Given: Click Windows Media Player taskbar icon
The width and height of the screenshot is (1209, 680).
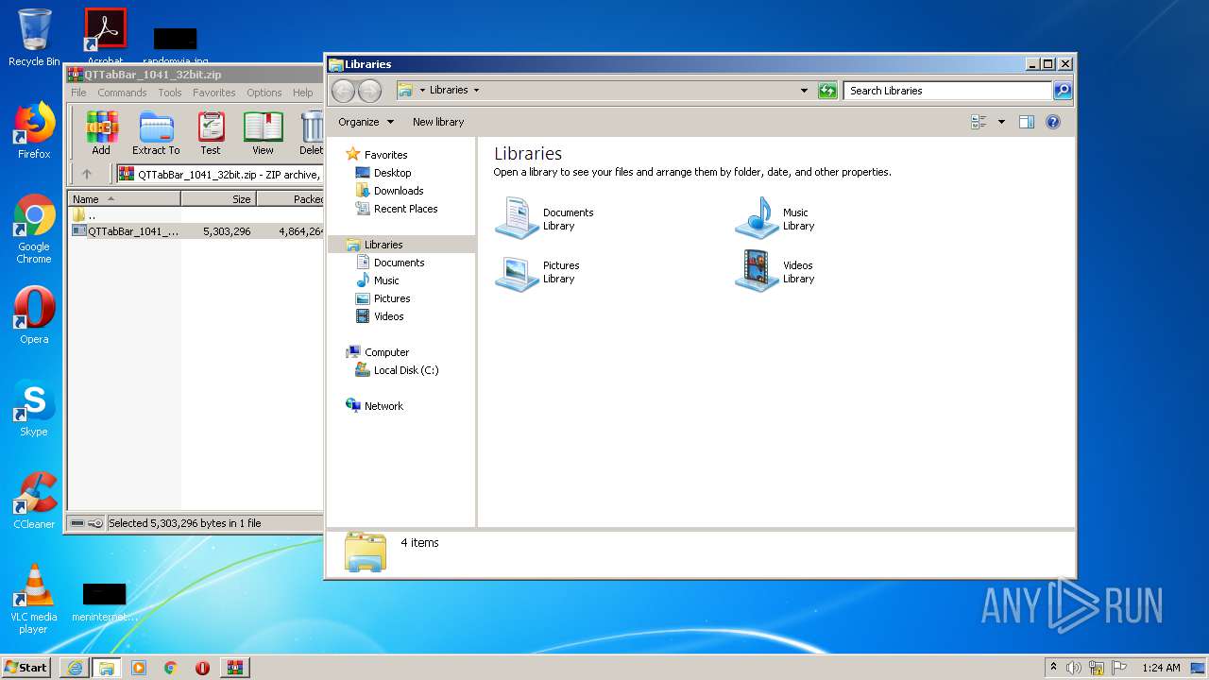Looking at the screenshot, I should click(139, 668).
